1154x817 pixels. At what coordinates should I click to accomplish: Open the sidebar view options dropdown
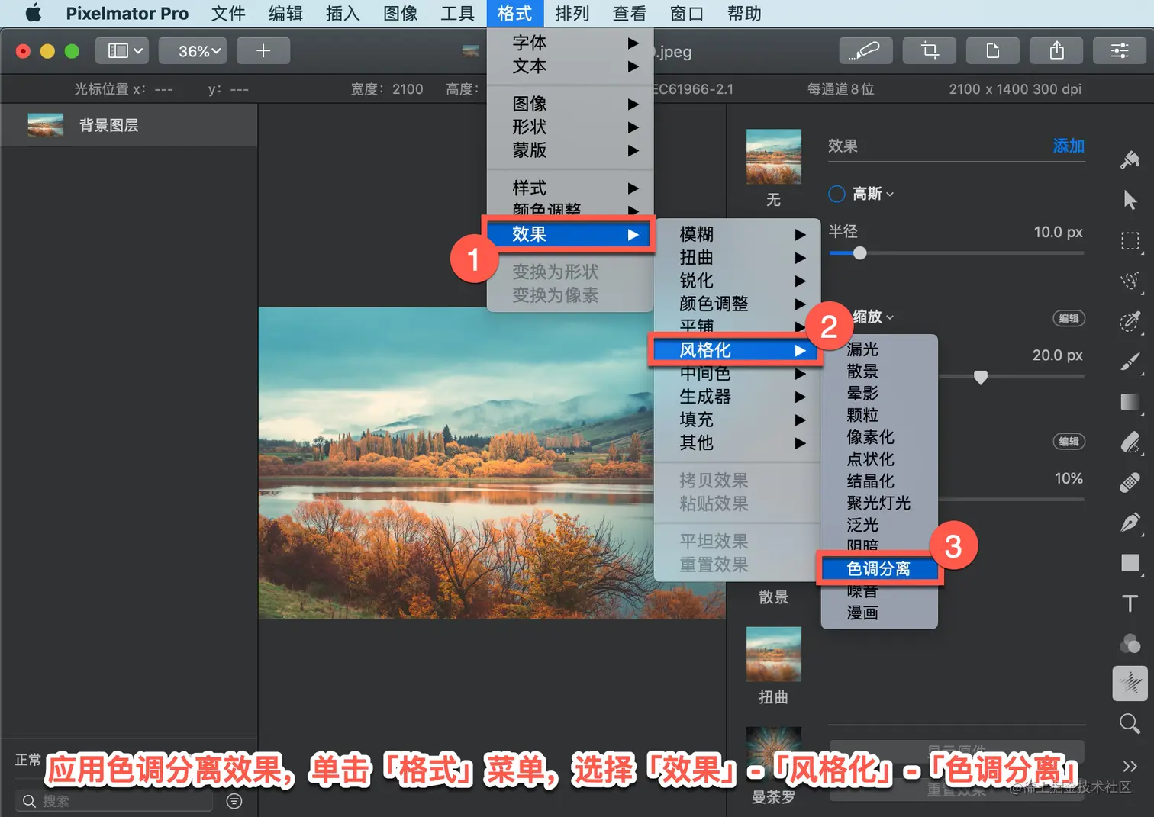click(x=121, y=50)
